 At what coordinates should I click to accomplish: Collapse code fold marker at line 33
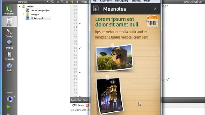coord(80,23)
